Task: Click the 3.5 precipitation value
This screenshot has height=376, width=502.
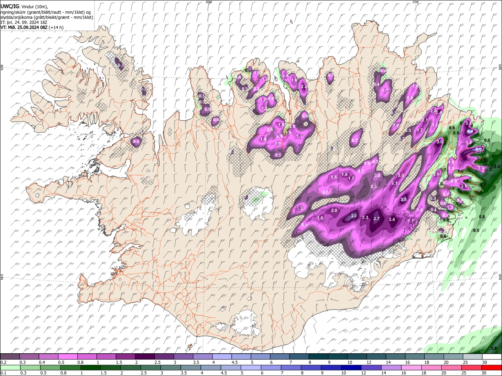Action: click(x=404, y=199)
